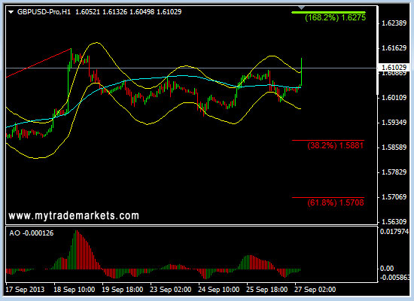414x301 pixels.
Task: Click the 1.58589 price scale value
Action: click(x=394, y=147)
